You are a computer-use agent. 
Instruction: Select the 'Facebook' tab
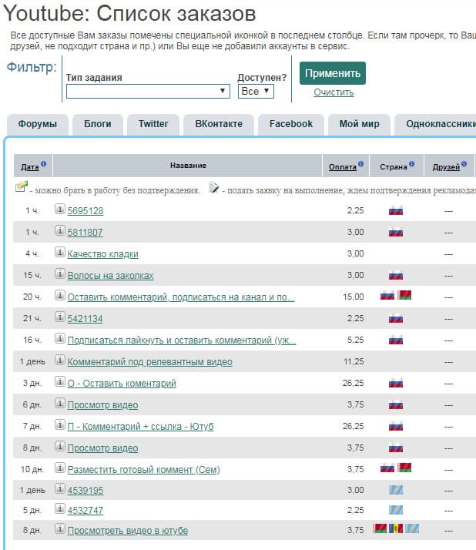[291, 124]
